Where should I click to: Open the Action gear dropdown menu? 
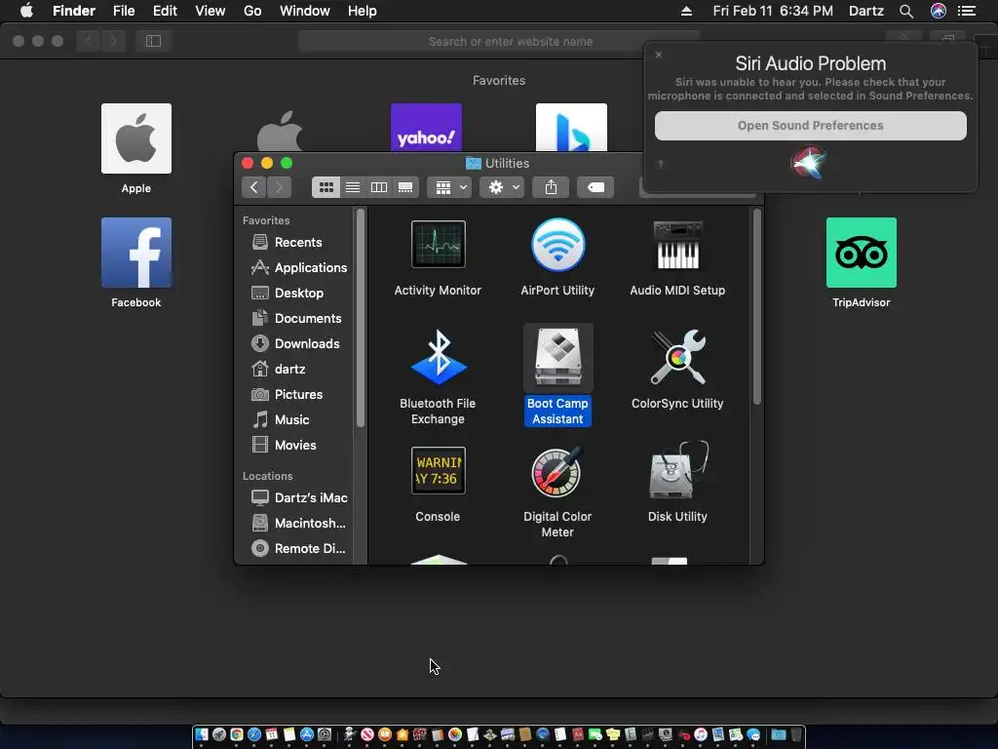click(x=502, y=187)
